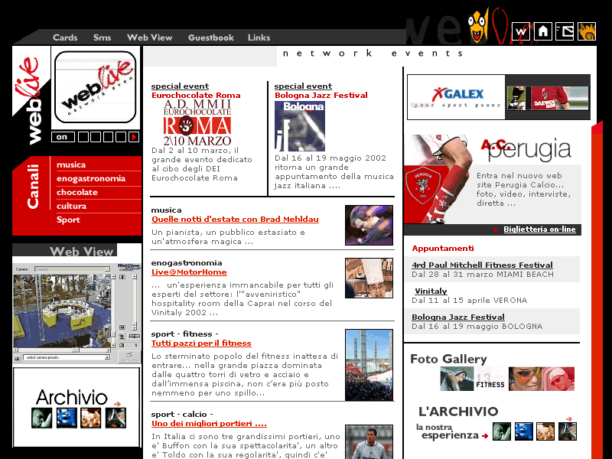This screenshot has height=459, width=612.
Task: Select the cultura channel
Action: coord(71,206)
